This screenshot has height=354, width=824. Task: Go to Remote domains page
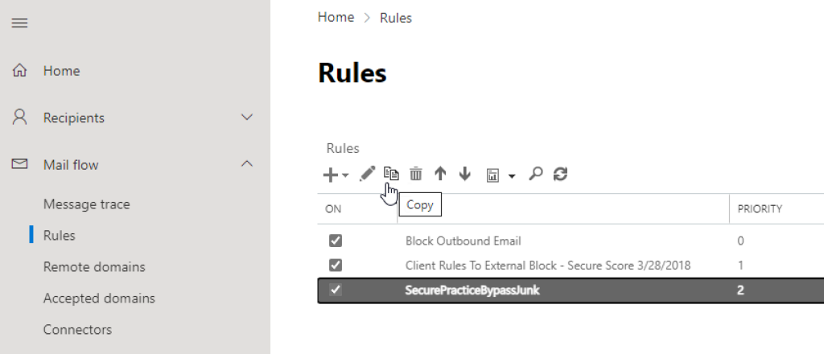[x=94, y=267]
